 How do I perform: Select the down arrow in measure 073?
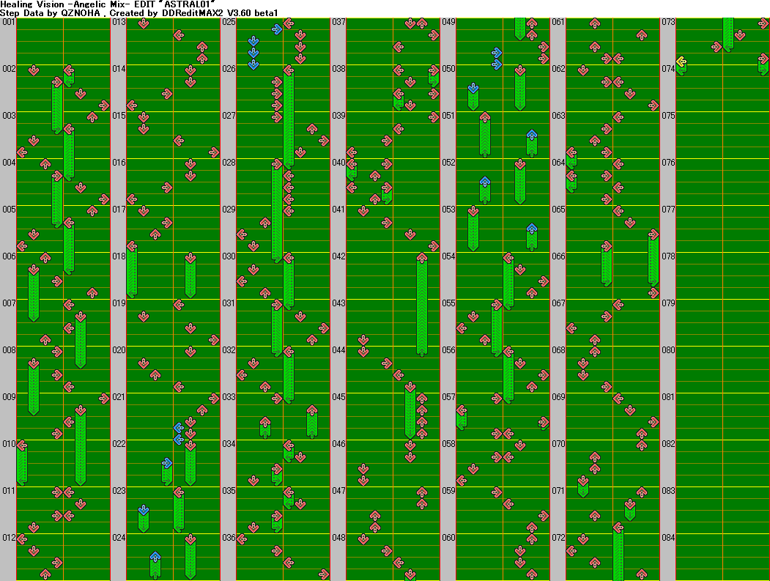(x=740, y=35)
